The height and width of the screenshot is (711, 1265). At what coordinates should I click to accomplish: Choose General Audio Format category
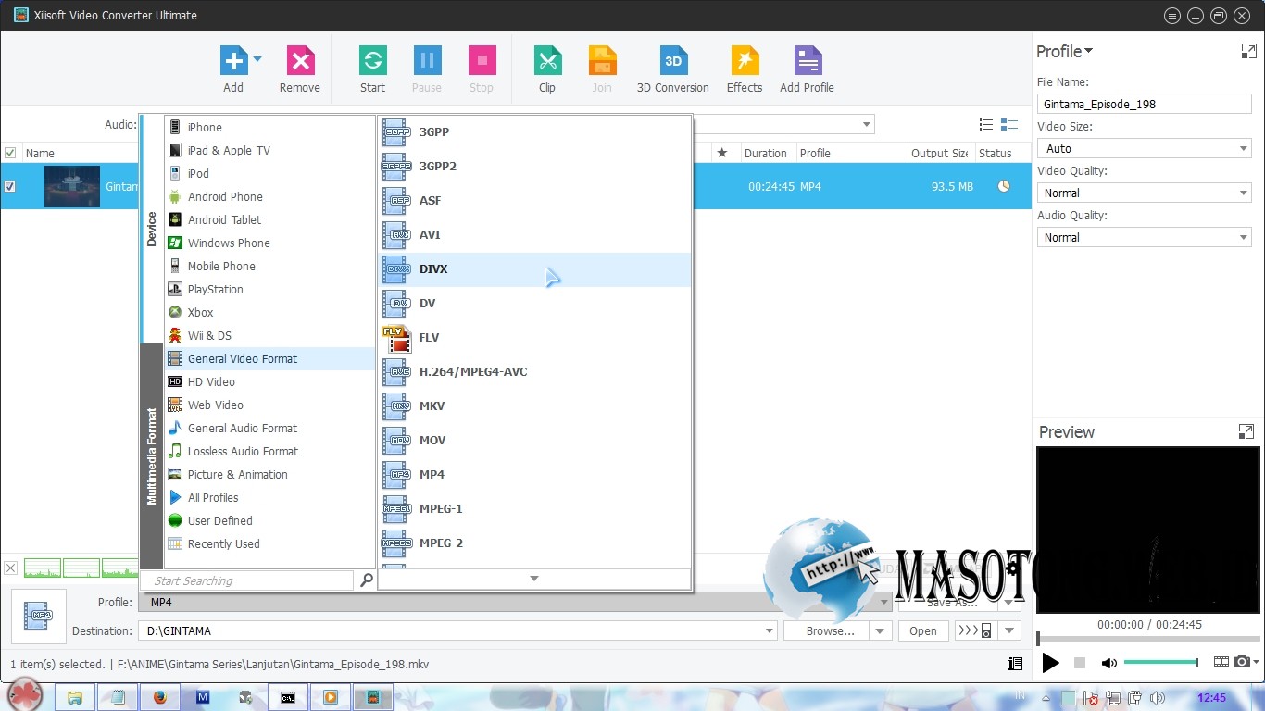coord(269,428)
